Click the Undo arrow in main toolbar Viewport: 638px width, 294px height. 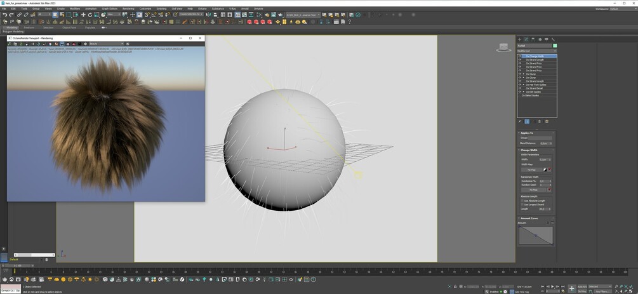pos(4,15)
